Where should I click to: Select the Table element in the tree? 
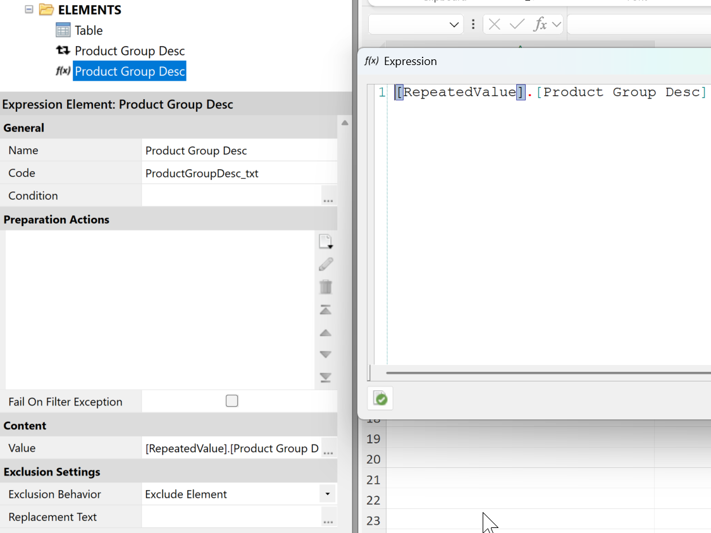click(x=89, y=30)
